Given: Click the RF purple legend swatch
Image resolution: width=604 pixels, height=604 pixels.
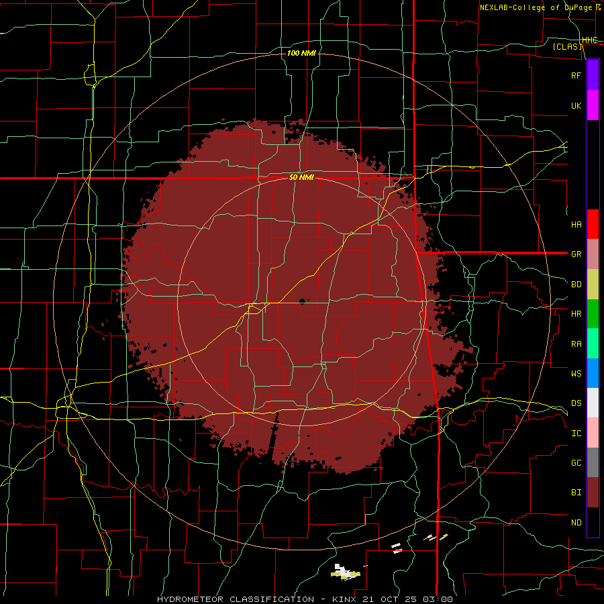Looking at the screenshot, I should click(593, 75).
